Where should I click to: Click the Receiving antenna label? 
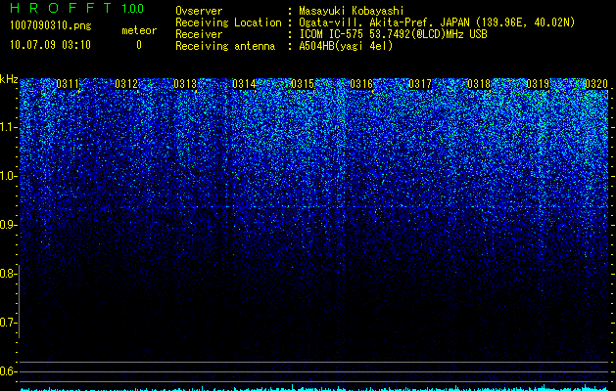pos(225,46)
